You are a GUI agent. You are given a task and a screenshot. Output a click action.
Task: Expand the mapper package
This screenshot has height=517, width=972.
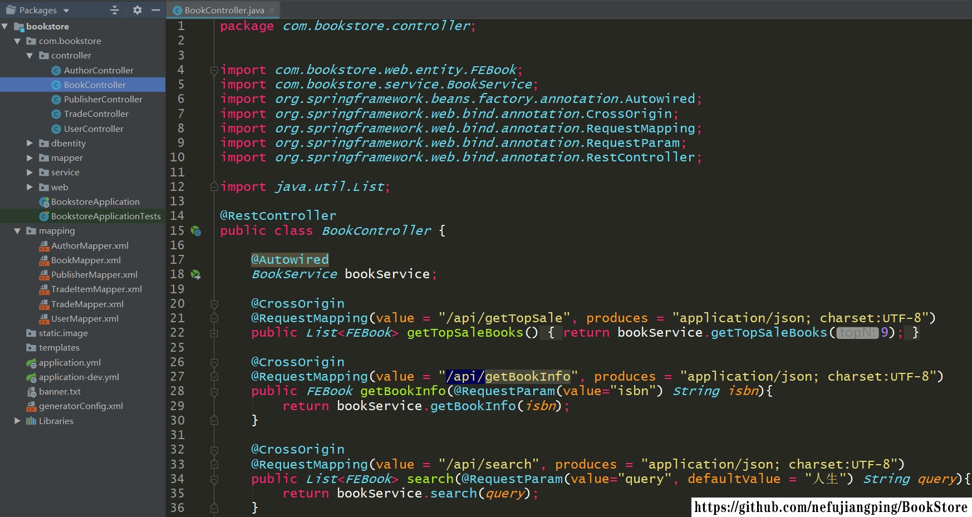tap(30, 157)
